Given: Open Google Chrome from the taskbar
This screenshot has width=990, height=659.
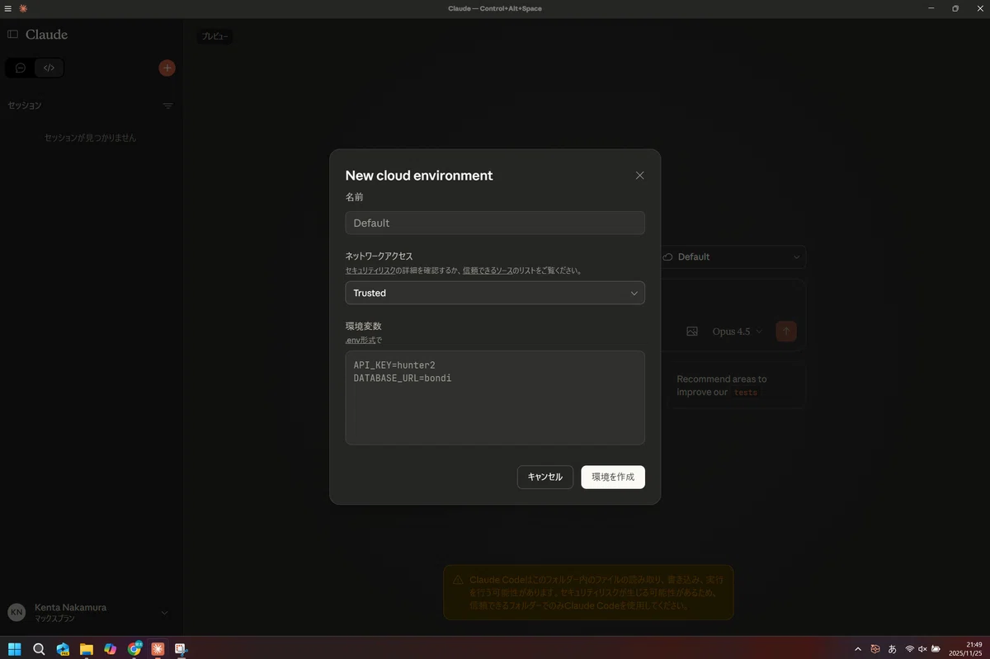Looking at the screenshot, I should [x=134, y=648].
